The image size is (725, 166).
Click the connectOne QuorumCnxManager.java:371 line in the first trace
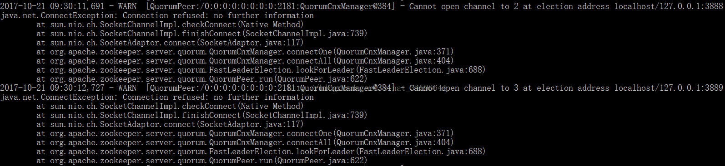click(x=245, y=52)
